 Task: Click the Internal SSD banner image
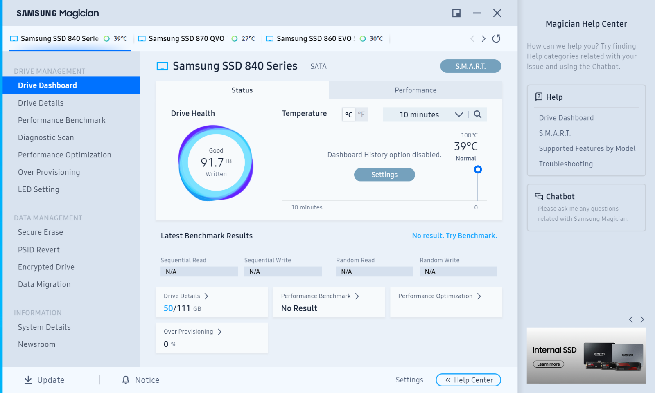586,355
